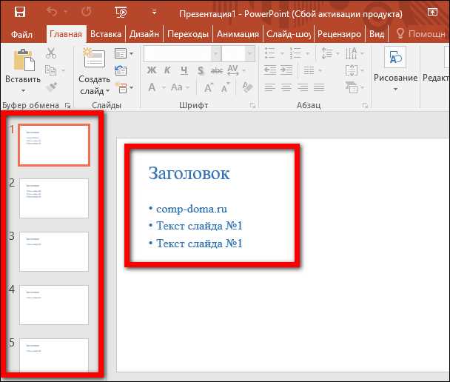Click the Format Painter brush icon
450x382 pixels.
pos(52,87)
